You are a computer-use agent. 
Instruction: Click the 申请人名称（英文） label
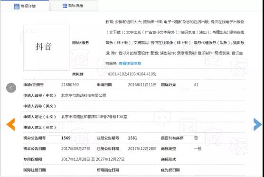pos(39,106)
